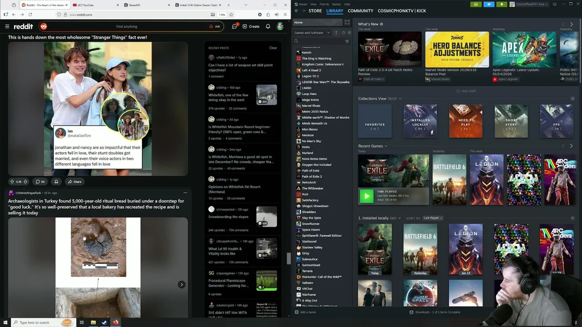
Task: Give award on the Stranger Things post
Action: 56,182
